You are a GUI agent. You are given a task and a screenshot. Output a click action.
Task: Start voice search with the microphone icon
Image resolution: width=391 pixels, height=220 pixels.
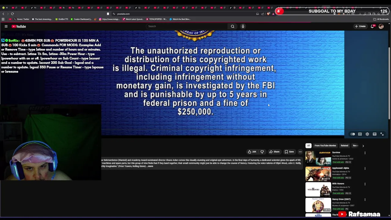pos(243,26)
